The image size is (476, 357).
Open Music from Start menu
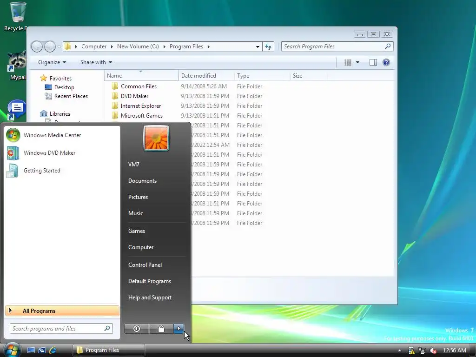135,213
